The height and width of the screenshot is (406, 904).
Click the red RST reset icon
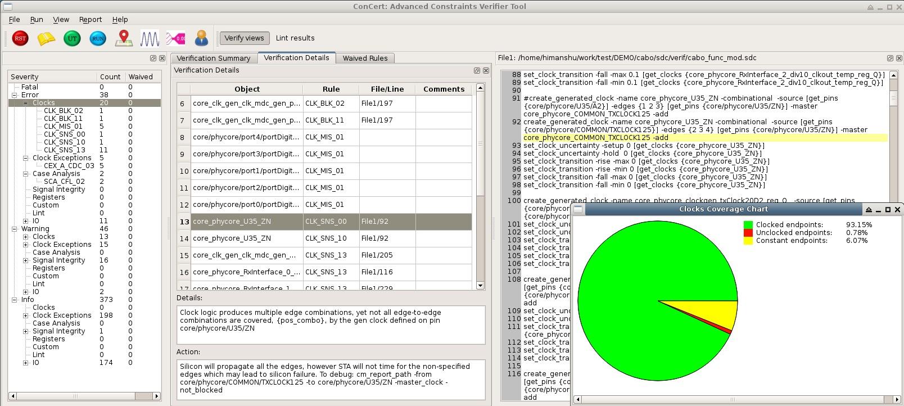click(20, 38)
